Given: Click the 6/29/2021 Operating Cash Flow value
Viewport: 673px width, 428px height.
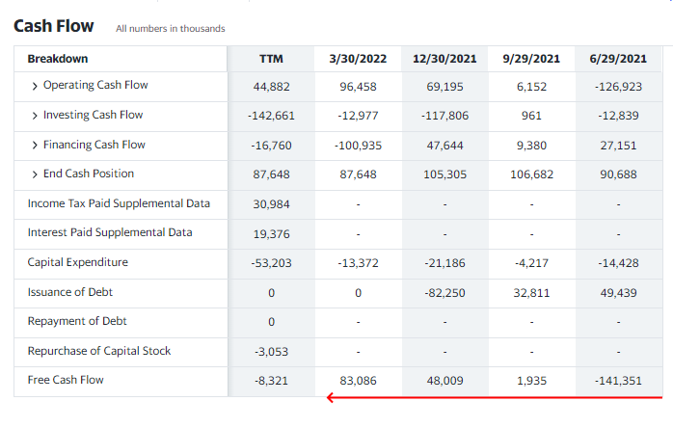Looking at the screenshot, I should tap(618, 87).
